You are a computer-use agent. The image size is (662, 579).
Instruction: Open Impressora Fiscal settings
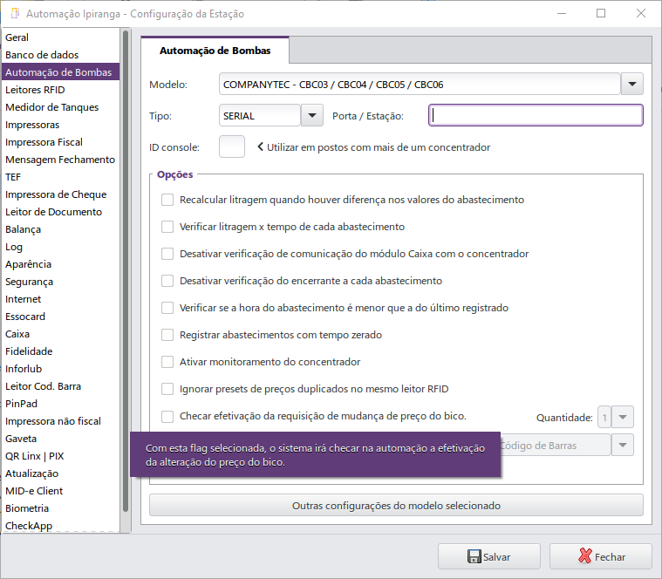pyautogui.click(x=61, y=142)
